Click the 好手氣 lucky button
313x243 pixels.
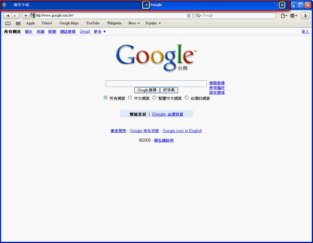tap(169, 90)
